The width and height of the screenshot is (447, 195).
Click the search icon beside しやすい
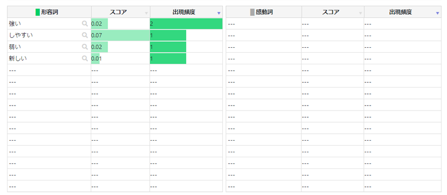coord(85,35)
